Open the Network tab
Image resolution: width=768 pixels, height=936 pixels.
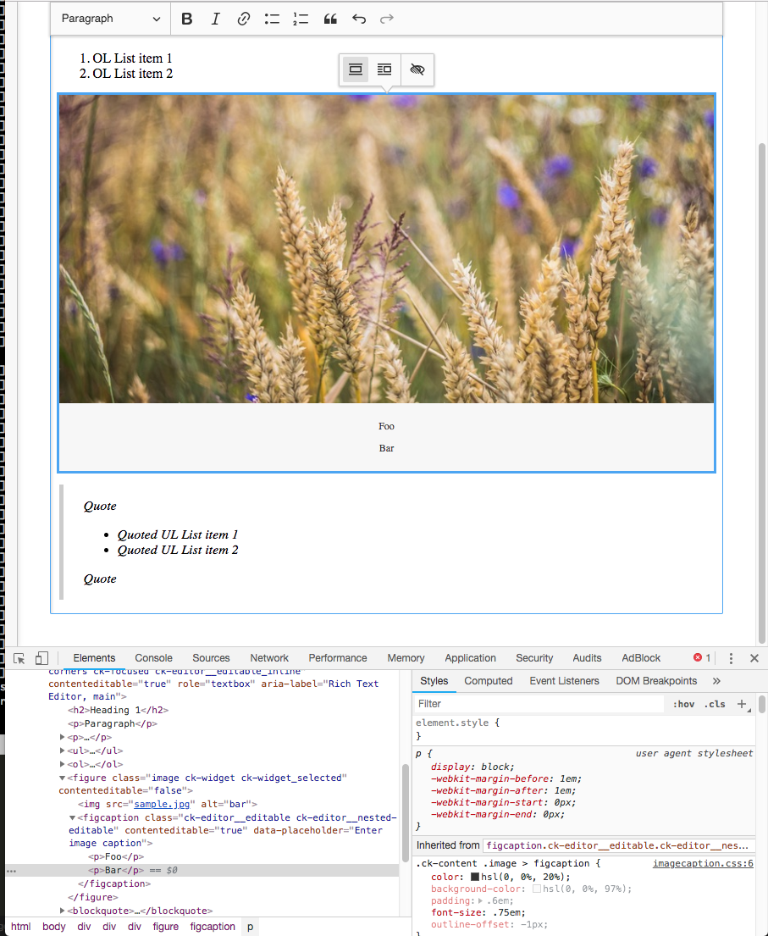click(269, 658)
